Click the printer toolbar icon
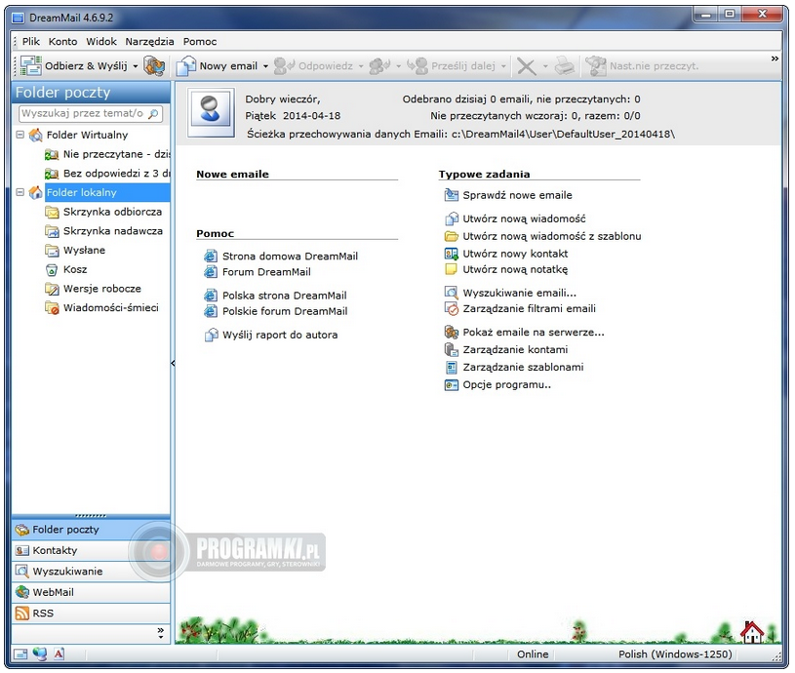795x673 pixels. pyautogui.click(x=565, y=66)
